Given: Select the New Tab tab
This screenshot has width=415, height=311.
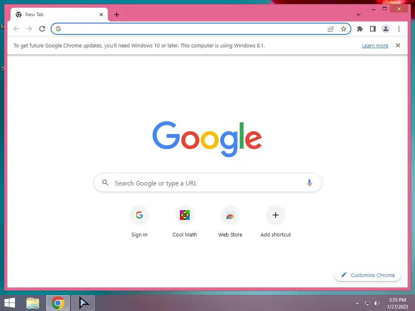Looking at the screenshot, I should 59,15.
